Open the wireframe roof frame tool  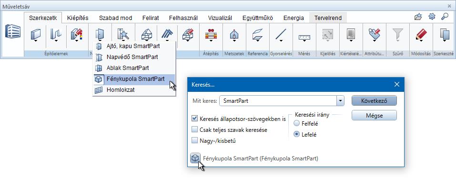tap(147, 35)
